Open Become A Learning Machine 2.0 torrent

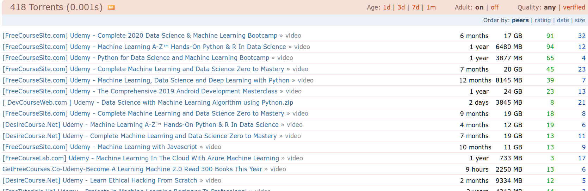132,169
